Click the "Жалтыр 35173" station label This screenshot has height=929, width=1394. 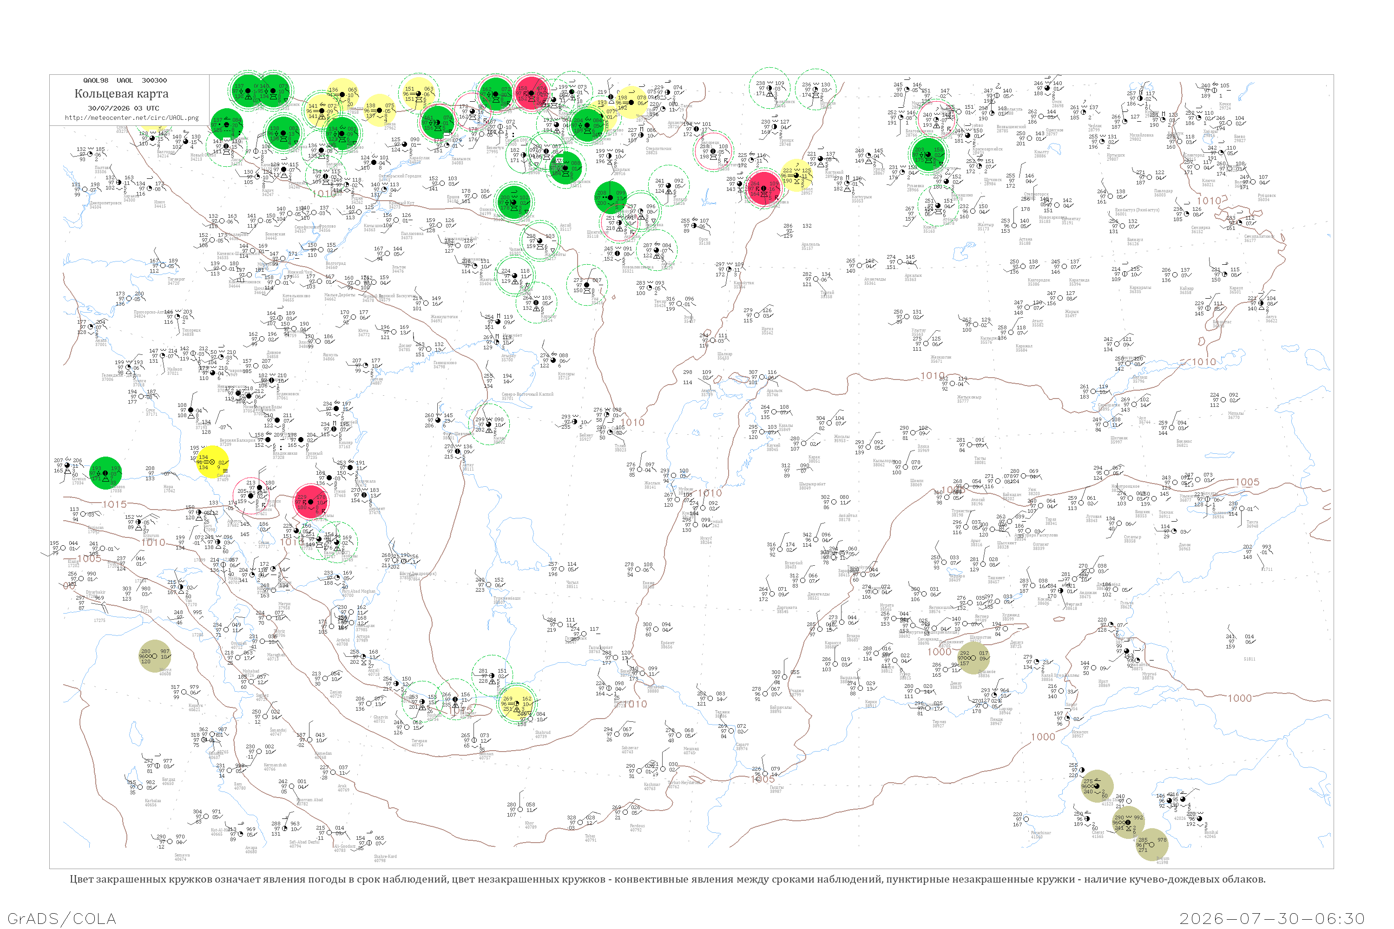(985, 227)
